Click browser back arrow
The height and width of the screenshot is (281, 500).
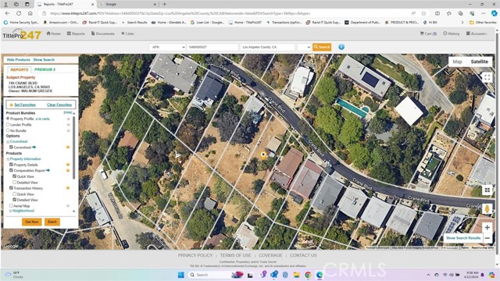point(7,13)
